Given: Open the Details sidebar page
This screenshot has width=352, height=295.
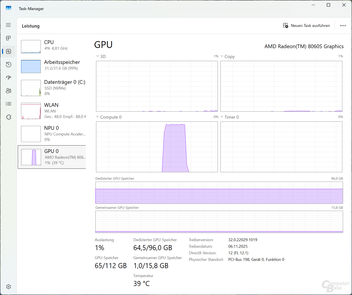Looking at the screenshot, I should click(8, 104).
